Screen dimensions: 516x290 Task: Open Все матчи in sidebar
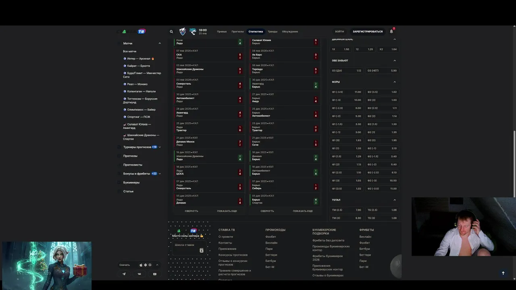(x=130, y=52)
